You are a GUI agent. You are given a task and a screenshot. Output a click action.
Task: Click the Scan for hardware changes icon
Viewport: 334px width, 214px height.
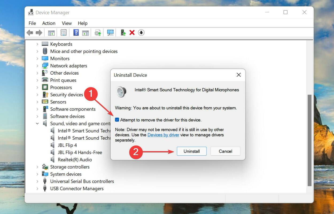click(x=110, y=32)
